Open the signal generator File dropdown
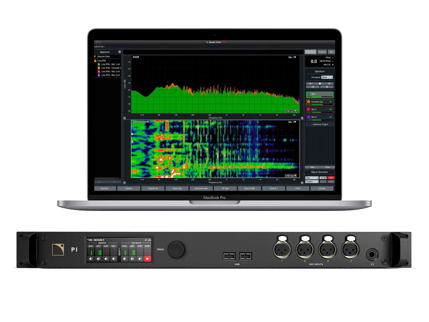The height and width of the screenshot is (322, 429). (312, 178)
